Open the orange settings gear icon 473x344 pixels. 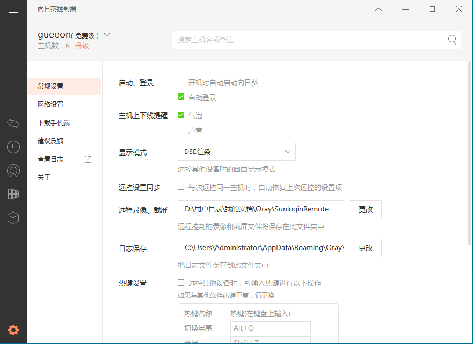pos(13,330)
